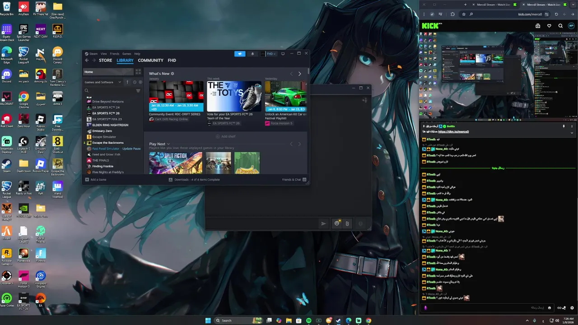Expand pinned message chevron in Kick chat
The height and width of the screenshot is (325, 578).
[572, 133]
